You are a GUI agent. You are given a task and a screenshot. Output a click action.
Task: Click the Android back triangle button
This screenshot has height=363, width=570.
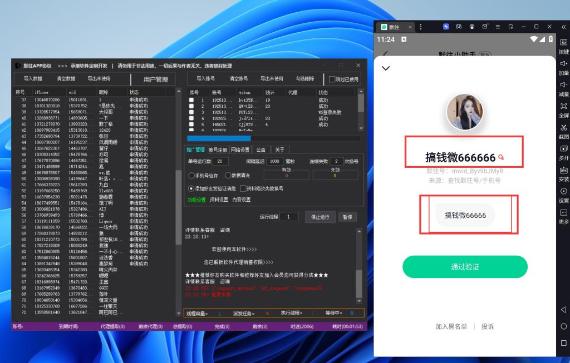tap(563, 309)
